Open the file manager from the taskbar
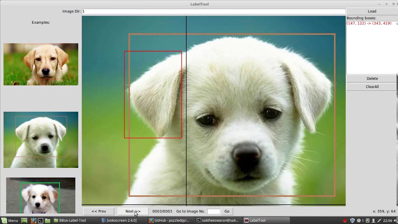 pos(47,220)
